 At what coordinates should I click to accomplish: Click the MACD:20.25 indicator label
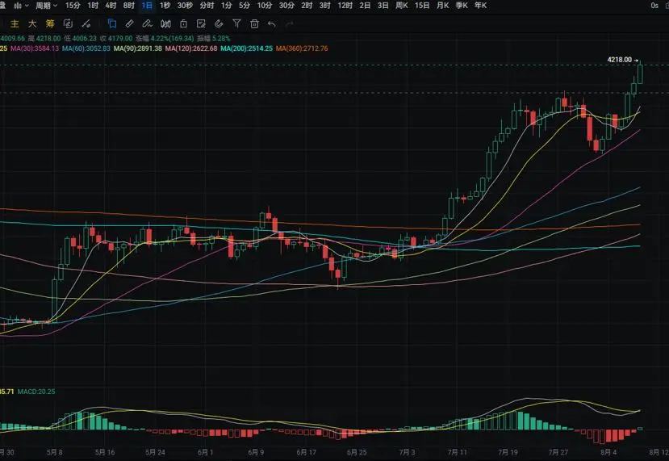pos(36,392)
